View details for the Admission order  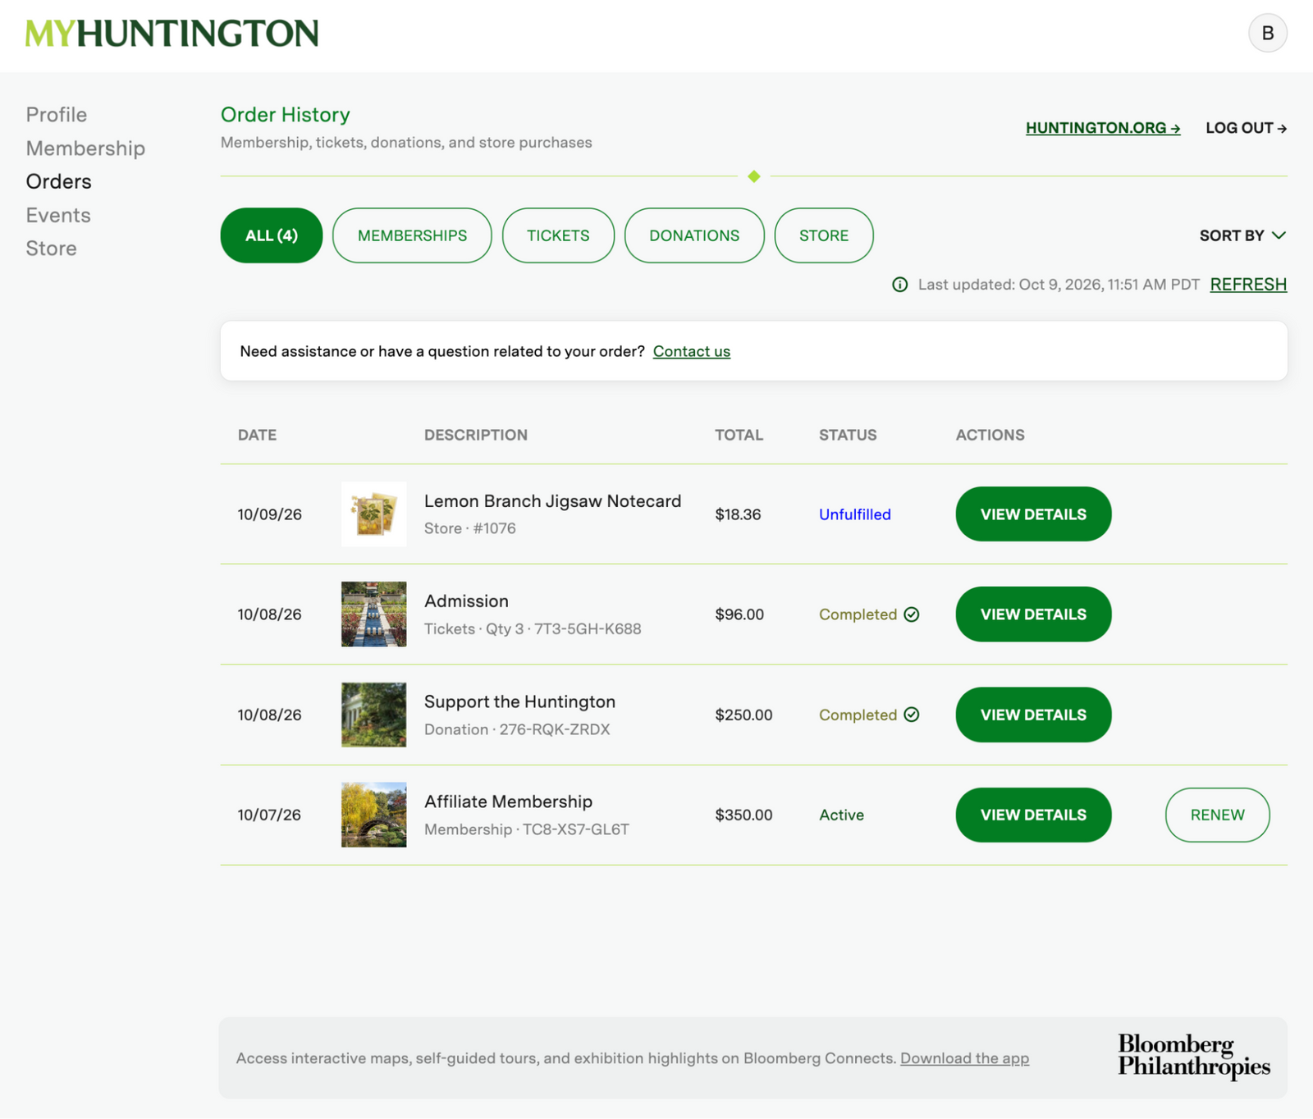tap(1033, 614)
